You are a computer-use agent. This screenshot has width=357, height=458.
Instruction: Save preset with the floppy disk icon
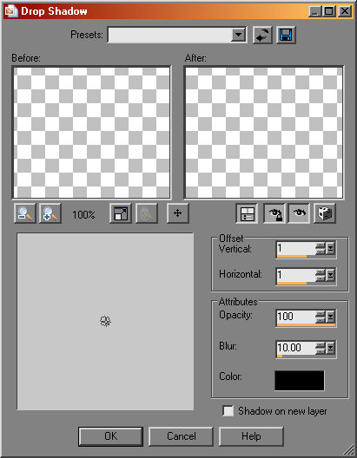click(x=286, y=35)
